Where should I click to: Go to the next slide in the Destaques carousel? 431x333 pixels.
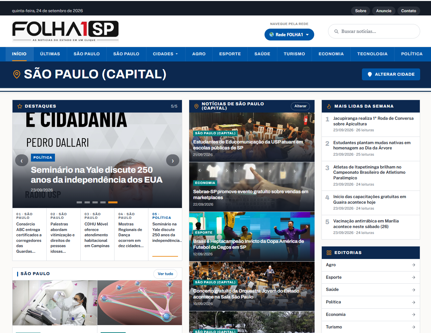(173, 161)
